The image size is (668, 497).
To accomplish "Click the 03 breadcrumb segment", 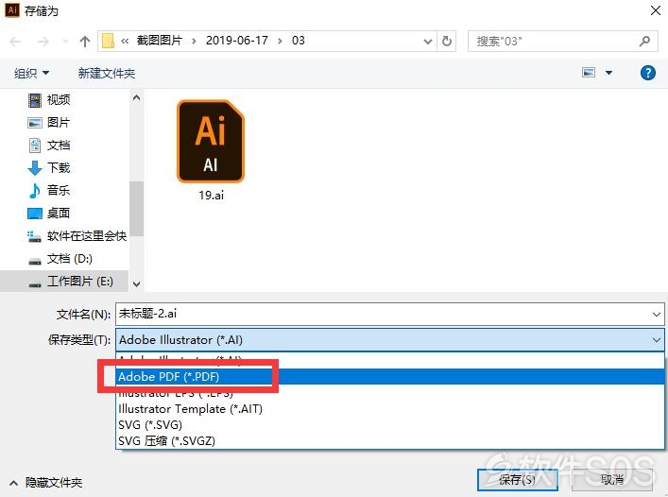I will coord(299,41).
